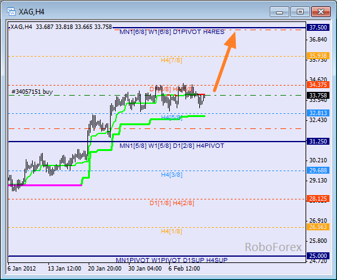Click the RoboForex watermark text
Screen dimensions: 337x280
(x=273, y=247)
